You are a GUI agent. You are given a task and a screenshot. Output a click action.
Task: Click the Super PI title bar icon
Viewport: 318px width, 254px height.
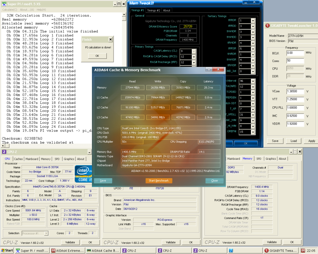[4, 4]
